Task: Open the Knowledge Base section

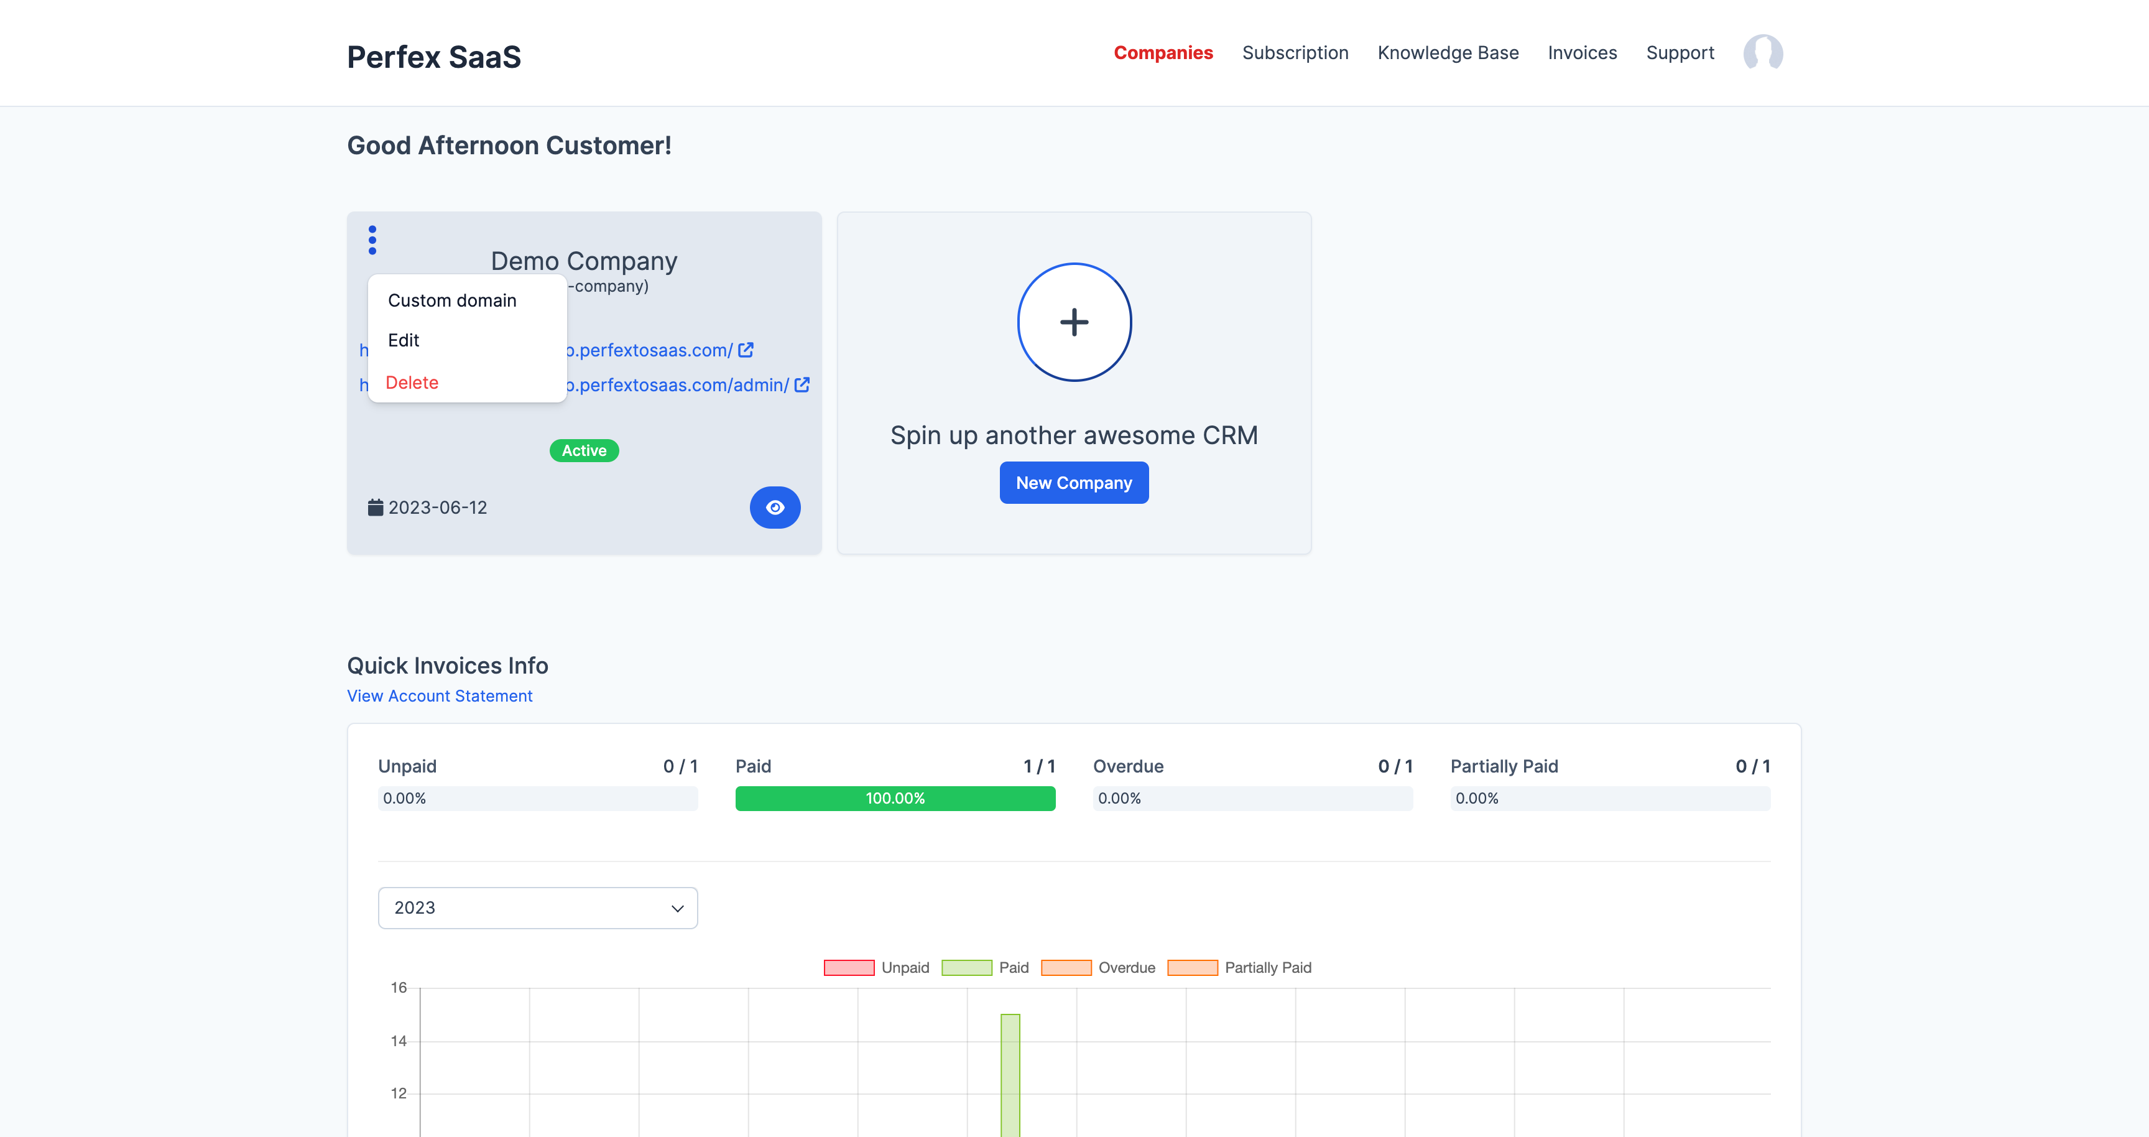Action: (1448, 52)
